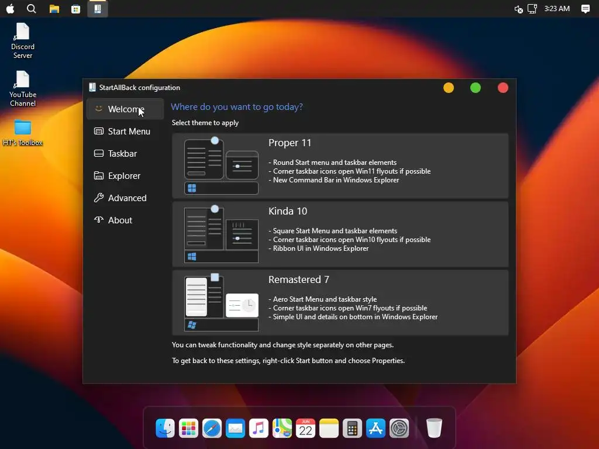The image size is (599, 449).
Task: Open the Trash bin in dock
Action: 434,428
